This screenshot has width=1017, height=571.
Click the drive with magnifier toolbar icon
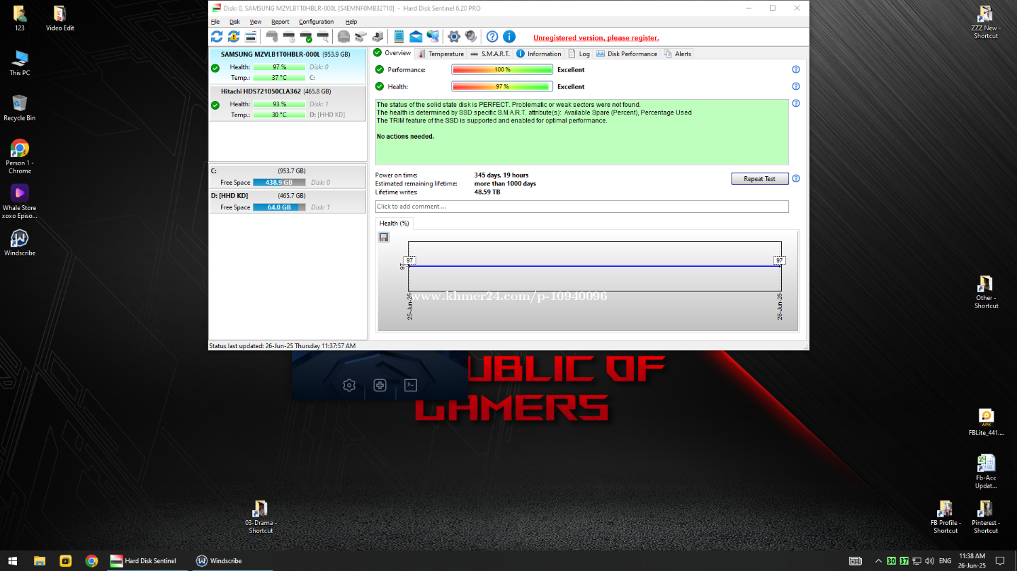[x=323, y=37]
